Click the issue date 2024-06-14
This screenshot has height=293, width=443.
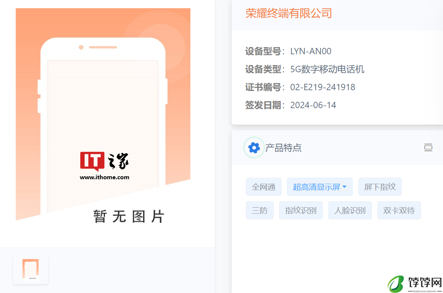(x=313, y=105)
